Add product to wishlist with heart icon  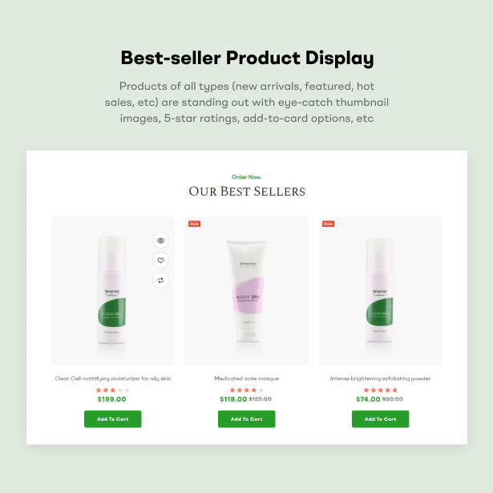[160, 261]
